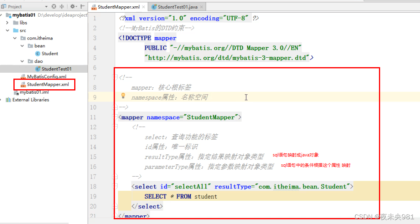Click the closing select tag on line 20

[147, 206]
